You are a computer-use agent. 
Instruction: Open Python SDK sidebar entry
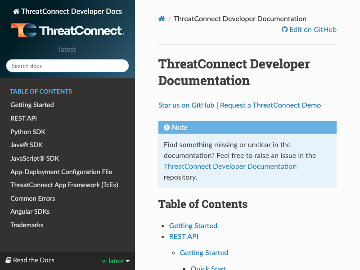28,132
